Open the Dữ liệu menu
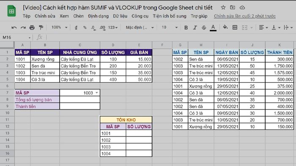The image size is (296, 166). click(x=120, y=16)
